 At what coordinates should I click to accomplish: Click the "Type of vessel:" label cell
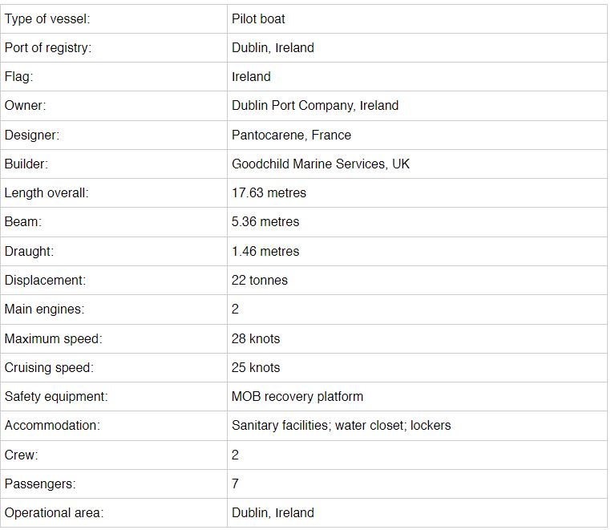point(47,18)
